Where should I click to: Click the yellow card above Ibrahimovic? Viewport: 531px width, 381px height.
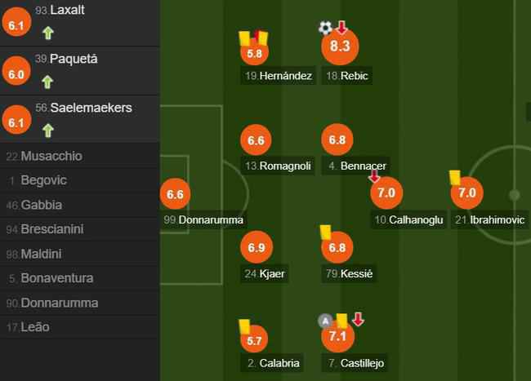455,178
